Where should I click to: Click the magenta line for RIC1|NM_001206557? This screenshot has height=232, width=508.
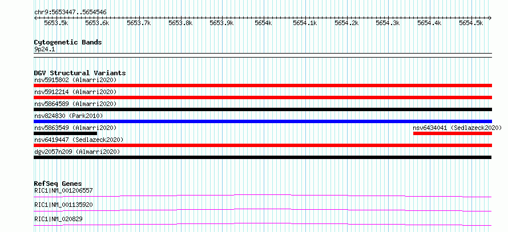[263, 196]
